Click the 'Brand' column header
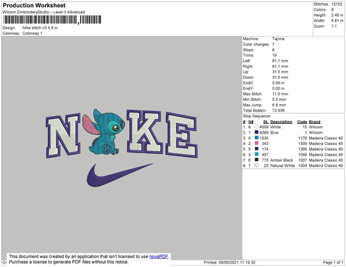Screen dimensions: 346x267 (314, 122)
